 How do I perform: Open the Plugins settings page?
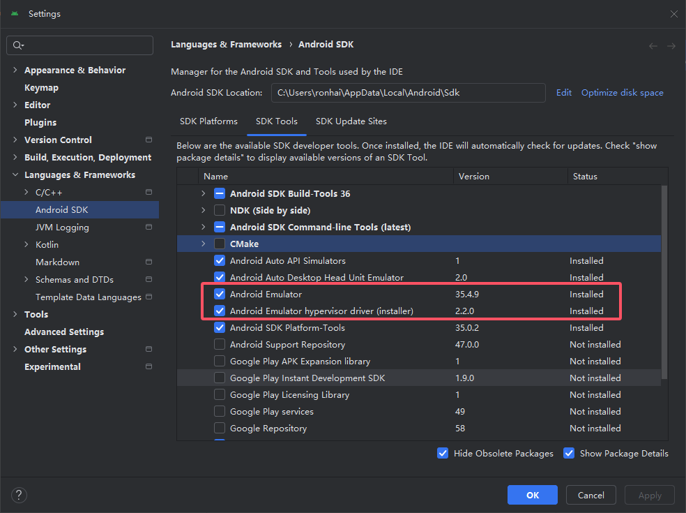[x=40, y=122]
